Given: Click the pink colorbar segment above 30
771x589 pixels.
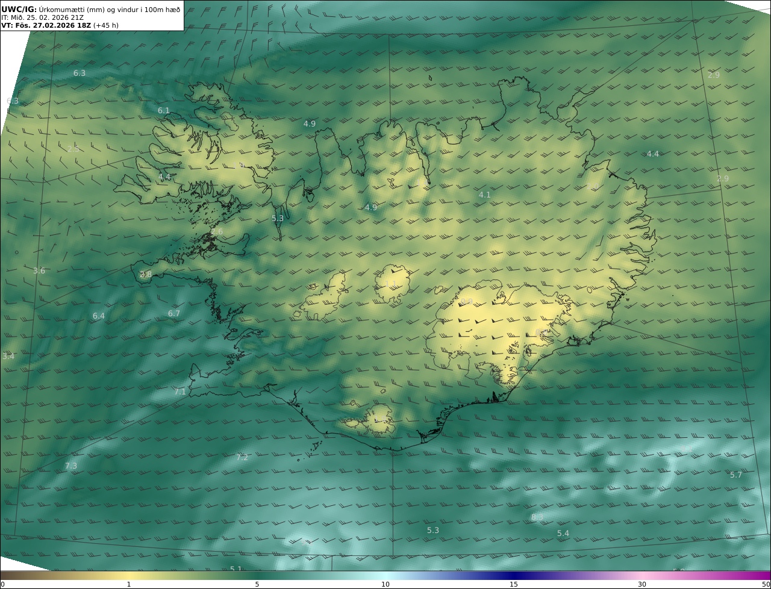Looking at the screenshot, I should tap(642, 575).
